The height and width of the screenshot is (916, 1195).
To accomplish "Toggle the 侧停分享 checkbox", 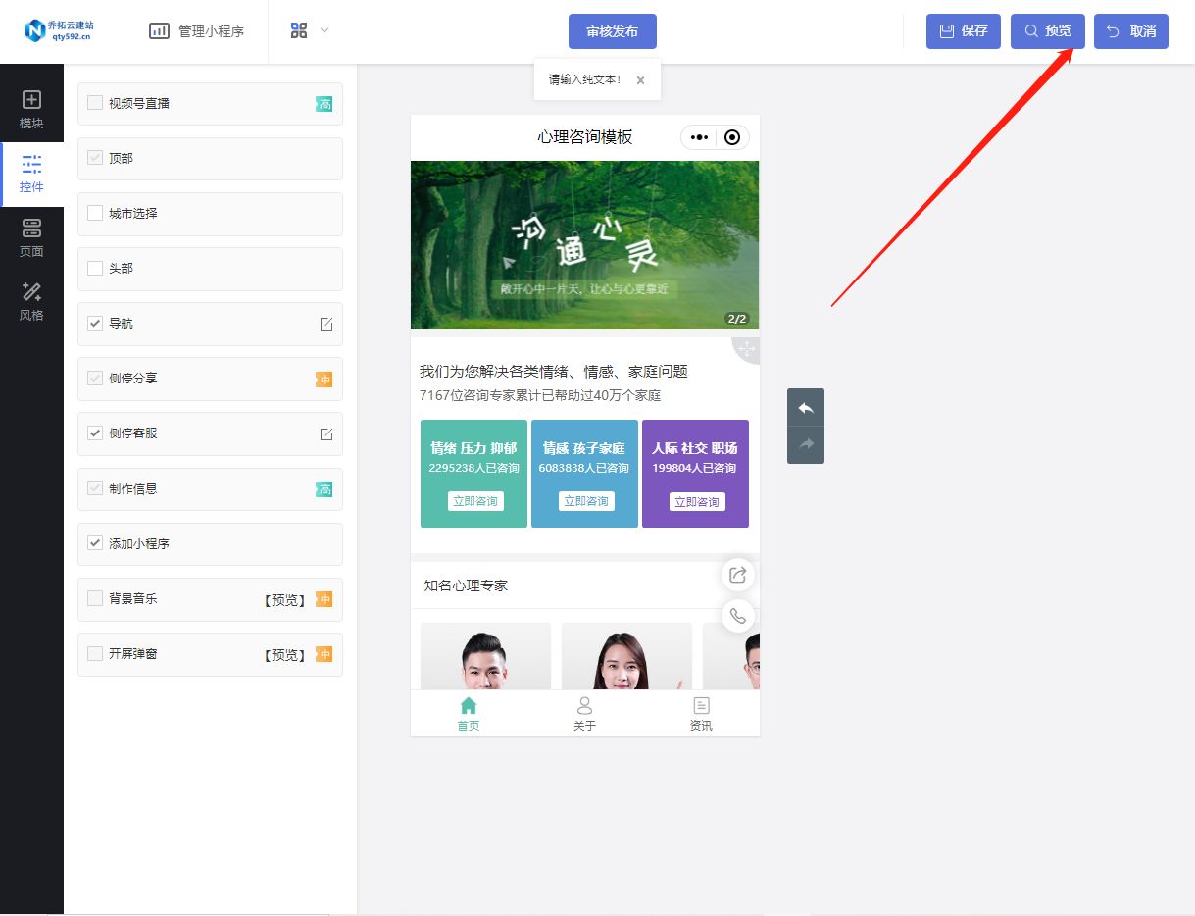I will [x=95, y=378].
